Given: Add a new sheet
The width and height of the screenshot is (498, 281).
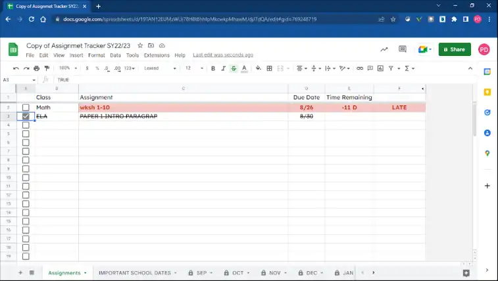Looking at the screenshot, I should point(20,272).
